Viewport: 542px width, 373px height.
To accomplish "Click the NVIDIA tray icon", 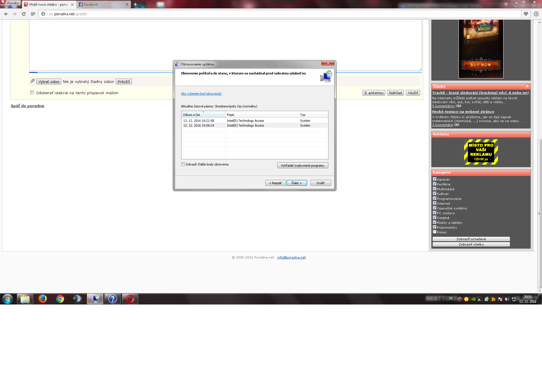I will [x=473, y=299].
